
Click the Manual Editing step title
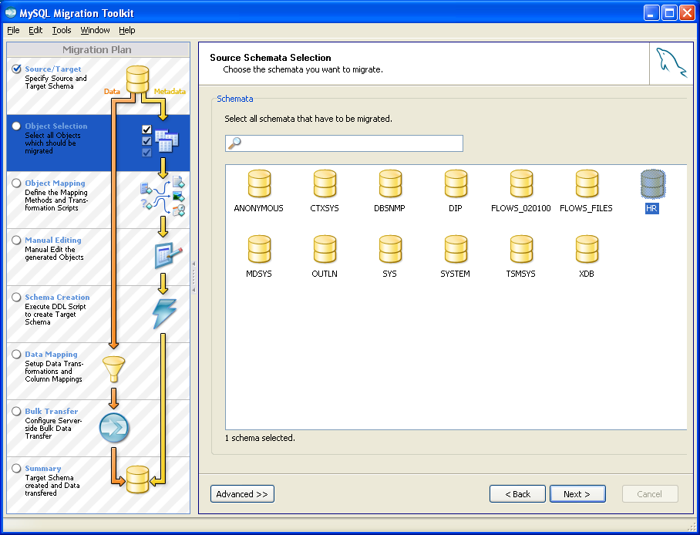pyautogui.click(x=53, y=241)
